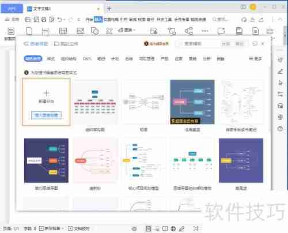Click the flowchart icon in ribbon
Viewport: 288px width, 233px height.
(x=172, y=31)
